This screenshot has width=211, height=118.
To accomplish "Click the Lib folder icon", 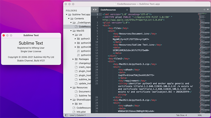I will 76,35.
